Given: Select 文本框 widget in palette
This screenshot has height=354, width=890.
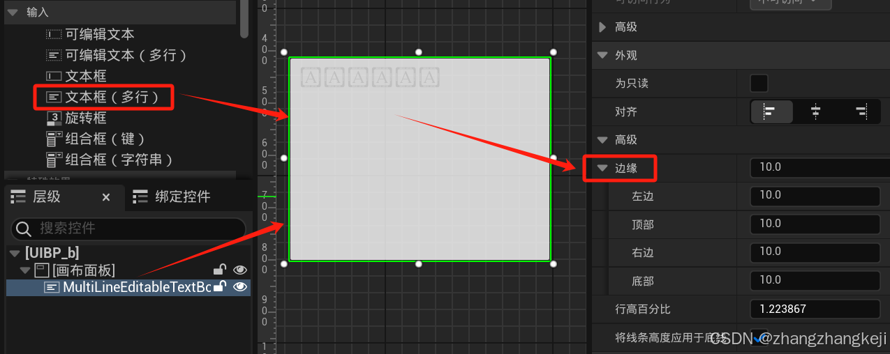Looking at the screenshot, I should [x=86, y=76].
